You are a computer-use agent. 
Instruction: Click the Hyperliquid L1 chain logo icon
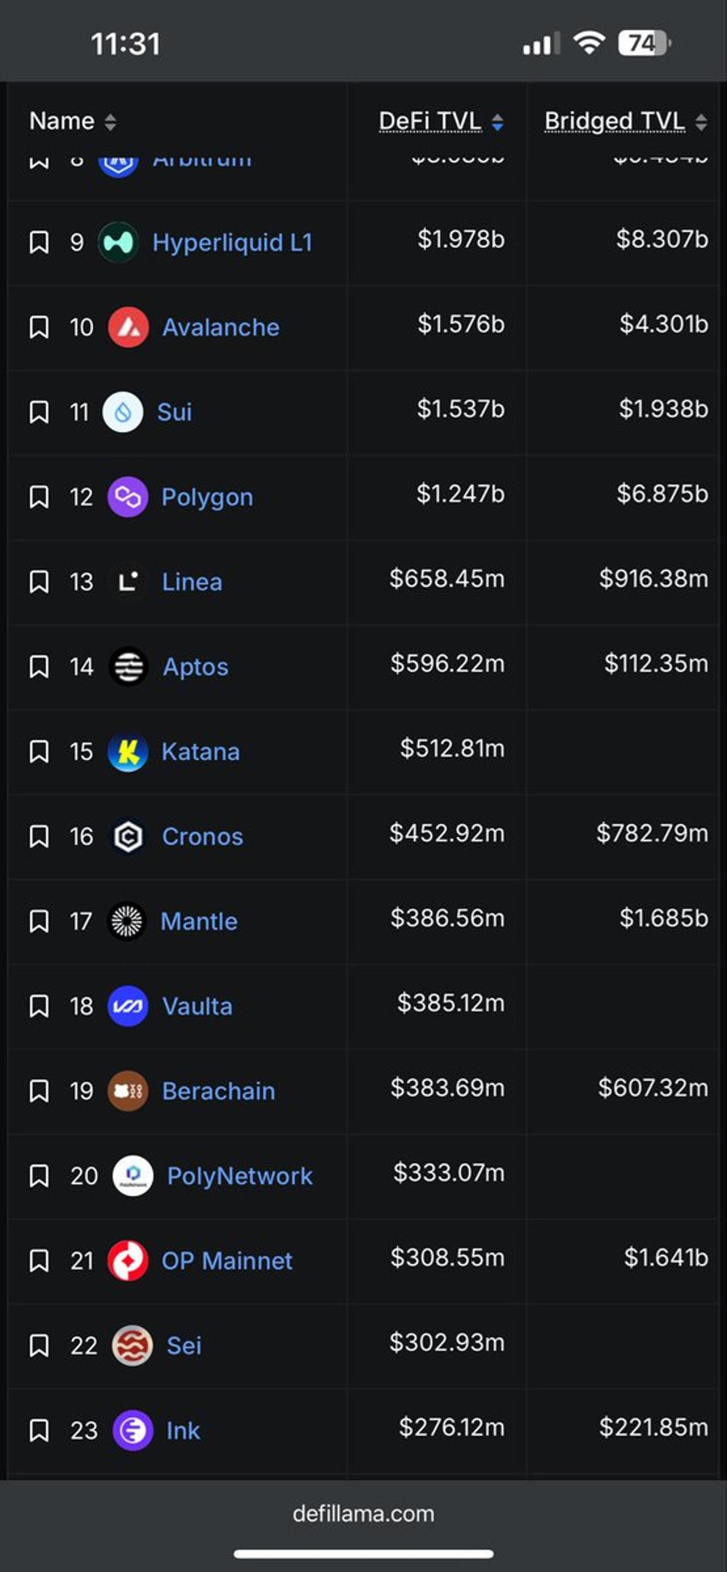pos(118,242)
